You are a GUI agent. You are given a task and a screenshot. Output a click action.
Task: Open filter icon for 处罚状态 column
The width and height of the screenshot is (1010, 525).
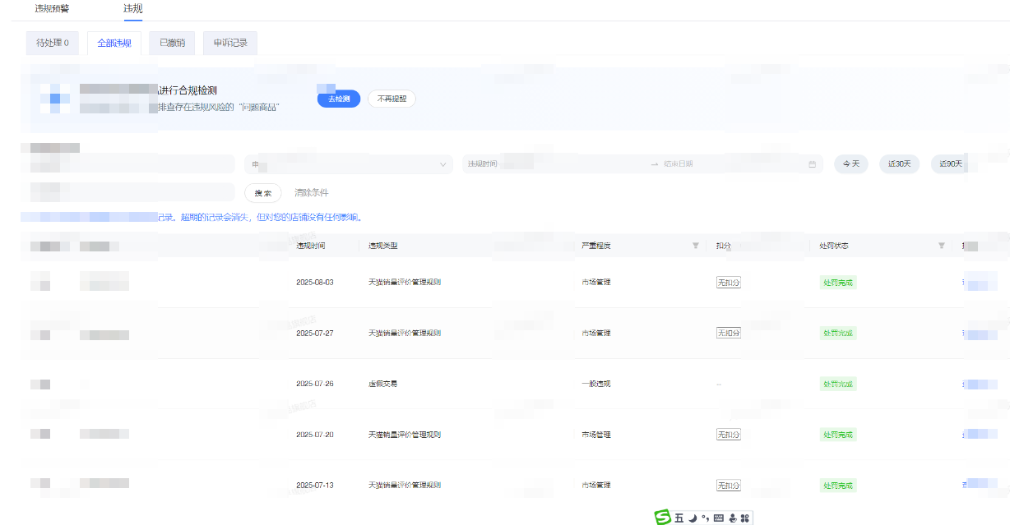[x=941, y=246]
